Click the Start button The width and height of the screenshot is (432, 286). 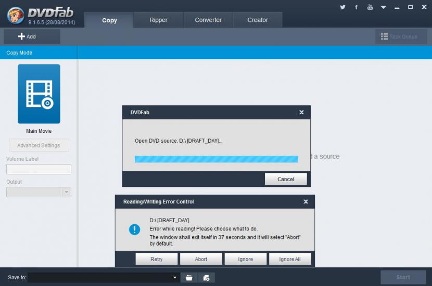[403, 277]
